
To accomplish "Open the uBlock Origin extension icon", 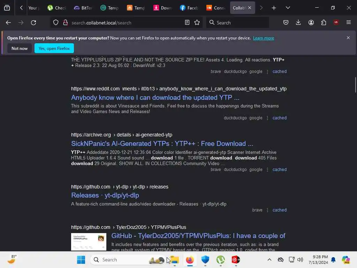I will click(336, 22).
